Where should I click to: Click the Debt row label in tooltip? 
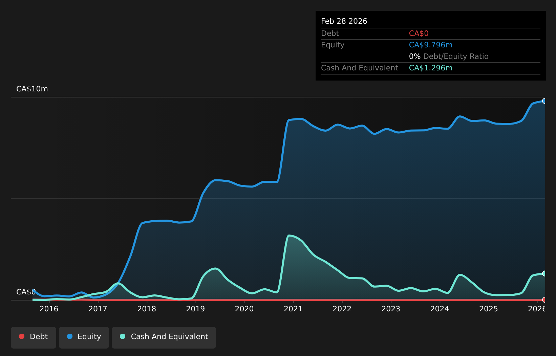point(330,34)
